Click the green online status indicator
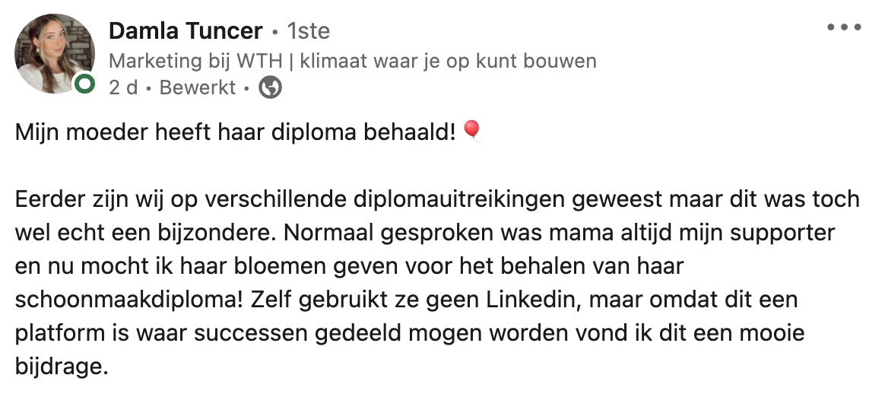Screen dimensions: 885x394 coord(85,84)
